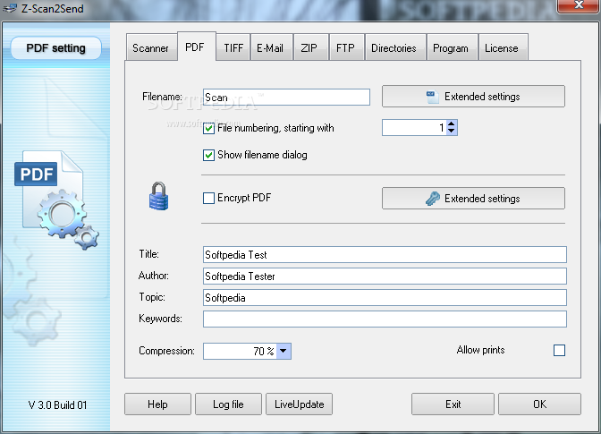601x434 pixels.
Task: Click the PDF setting header button
Action: point(56,48)
